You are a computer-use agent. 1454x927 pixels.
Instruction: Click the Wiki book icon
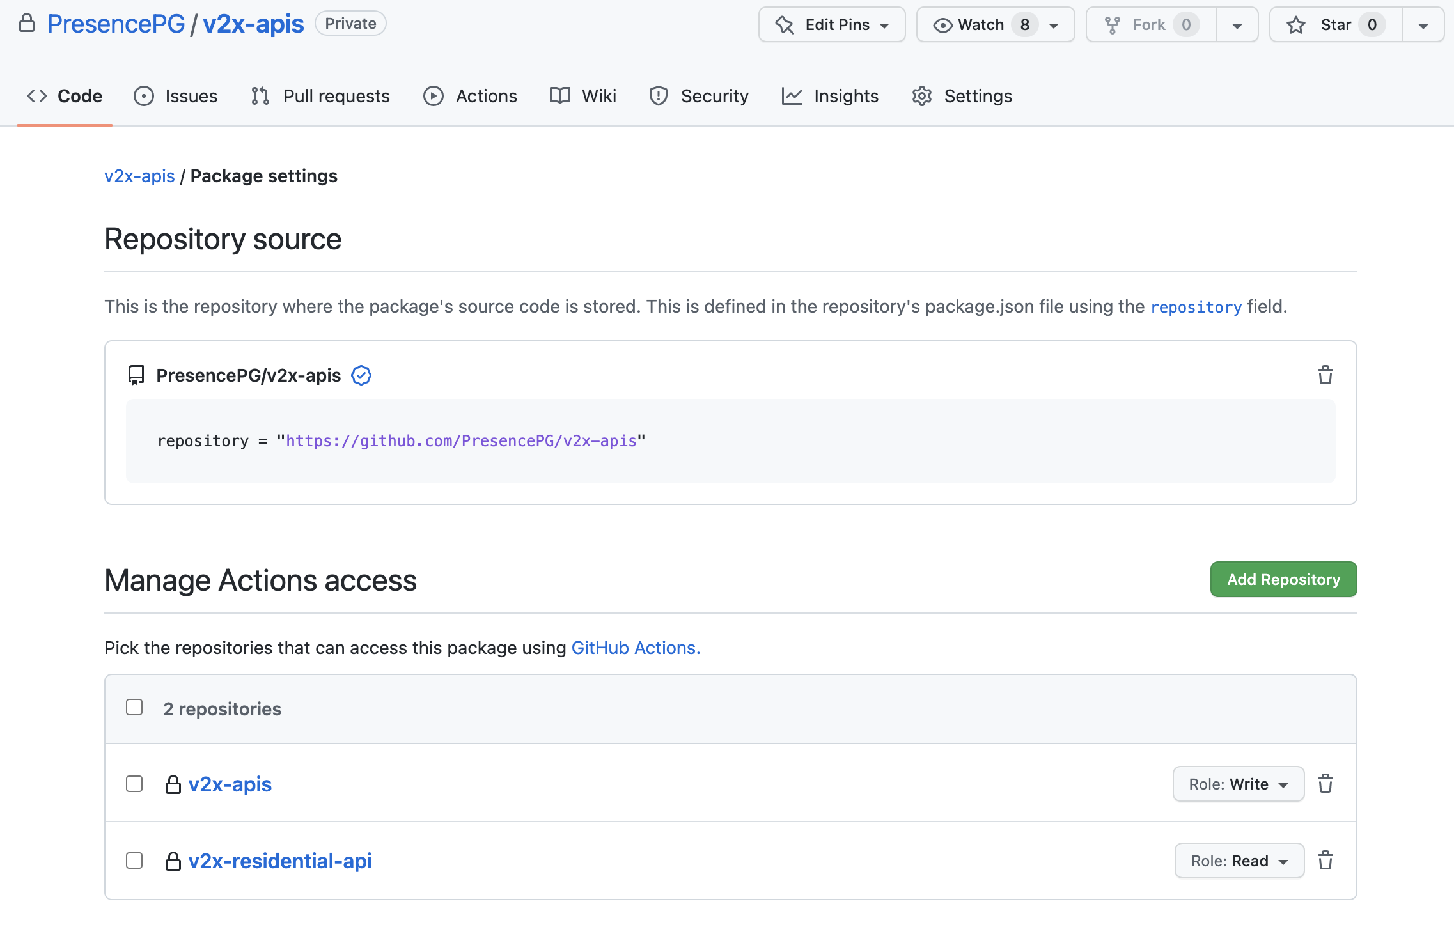[x=560, y=96]
